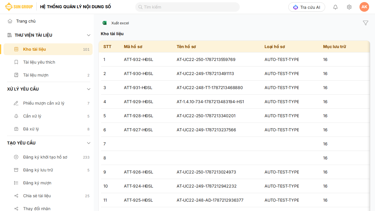Open the AK user avatar menu
This screenshot has height=211, width=375.
pos(364,7)
